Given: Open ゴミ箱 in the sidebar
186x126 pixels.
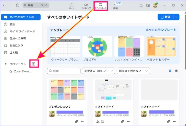Looking at the screenshot, I should [11, 52].
